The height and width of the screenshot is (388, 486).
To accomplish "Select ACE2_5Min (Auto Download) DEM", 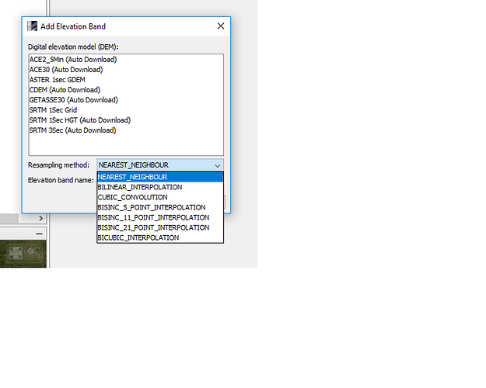I will (126, 60).
